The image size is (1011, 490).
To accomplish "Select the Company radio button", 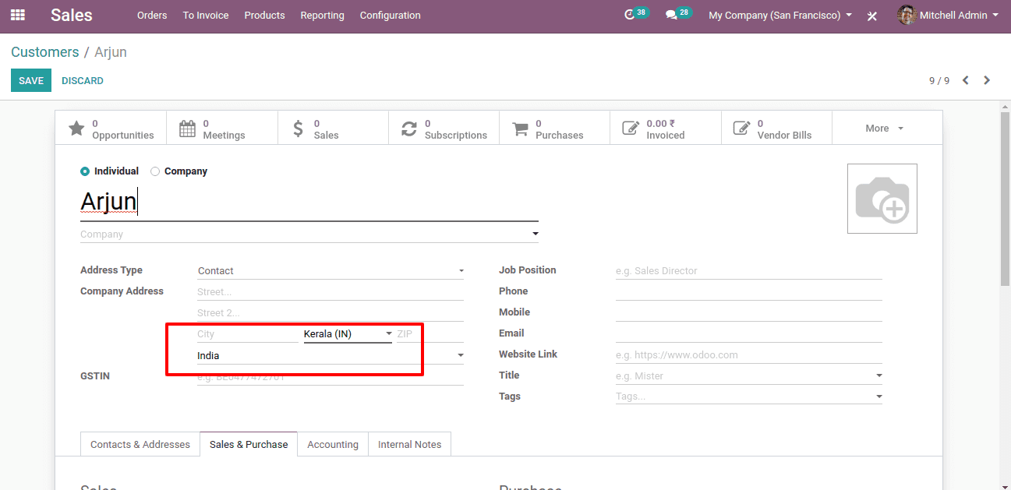I will (x=155, y=171).
